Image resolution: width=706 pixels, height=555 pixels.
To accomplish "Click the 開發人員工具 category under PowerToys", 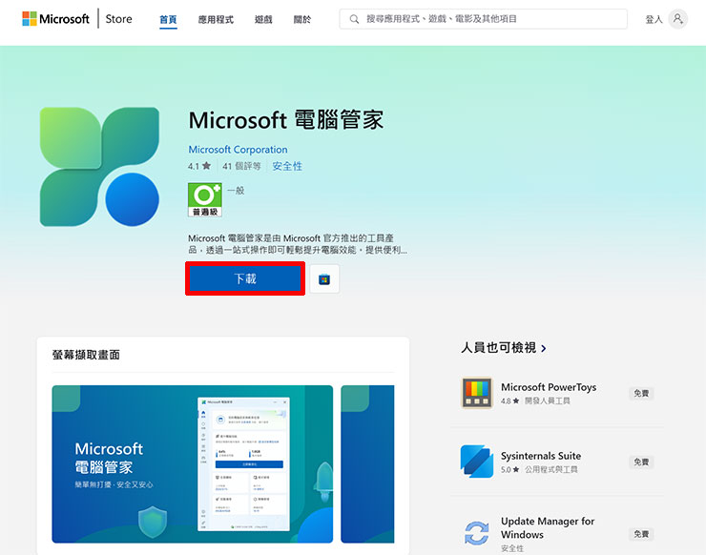I will [547, 401].
